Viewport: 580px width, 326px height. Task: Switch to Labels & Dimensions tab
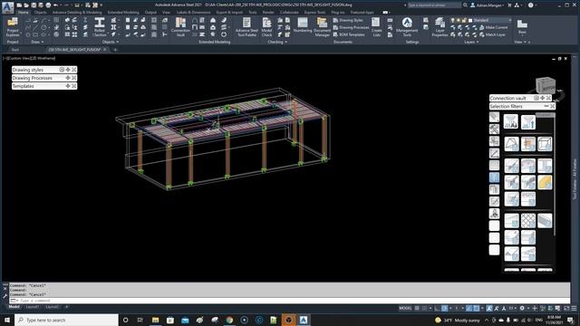(x=193, y=12)
